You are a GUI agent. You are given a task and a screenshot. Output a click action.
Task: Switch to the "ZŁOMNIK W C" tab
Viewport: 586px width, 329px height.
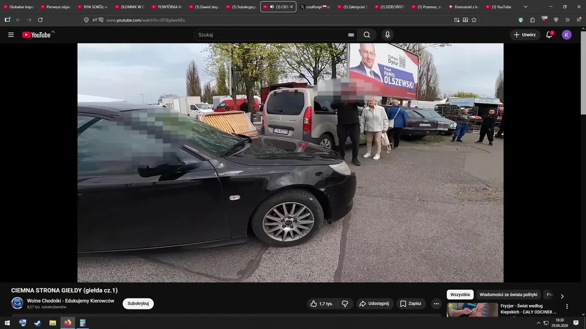click(130, 7)
